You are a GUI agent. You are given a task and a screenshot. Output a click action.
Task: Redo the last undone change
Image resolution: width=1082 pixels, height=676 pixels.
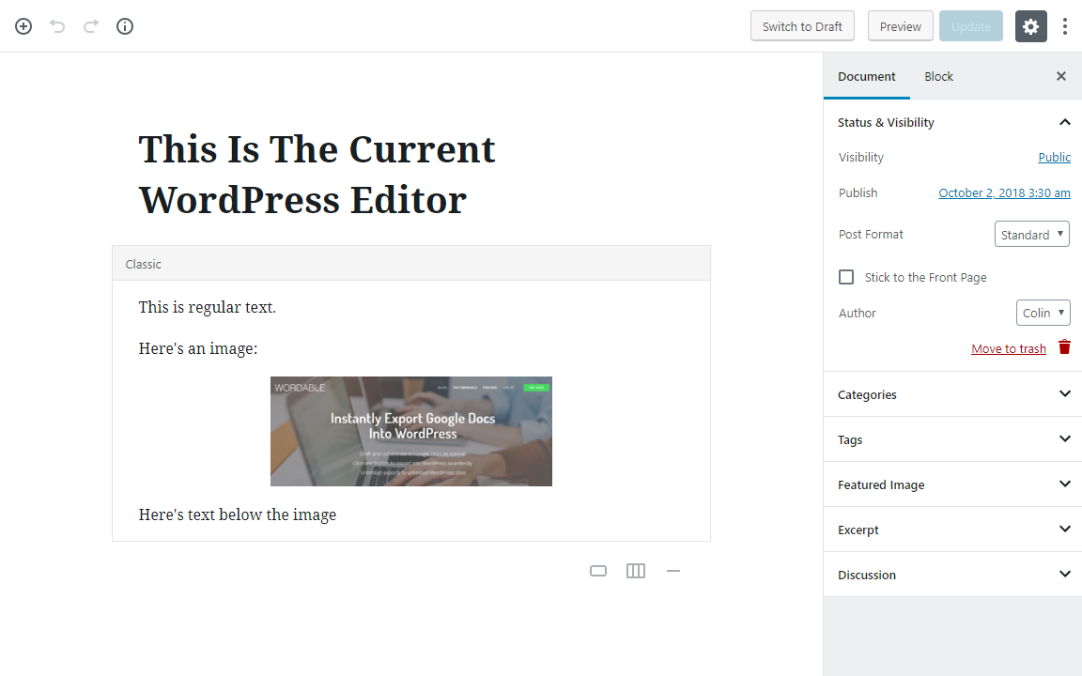91,26
